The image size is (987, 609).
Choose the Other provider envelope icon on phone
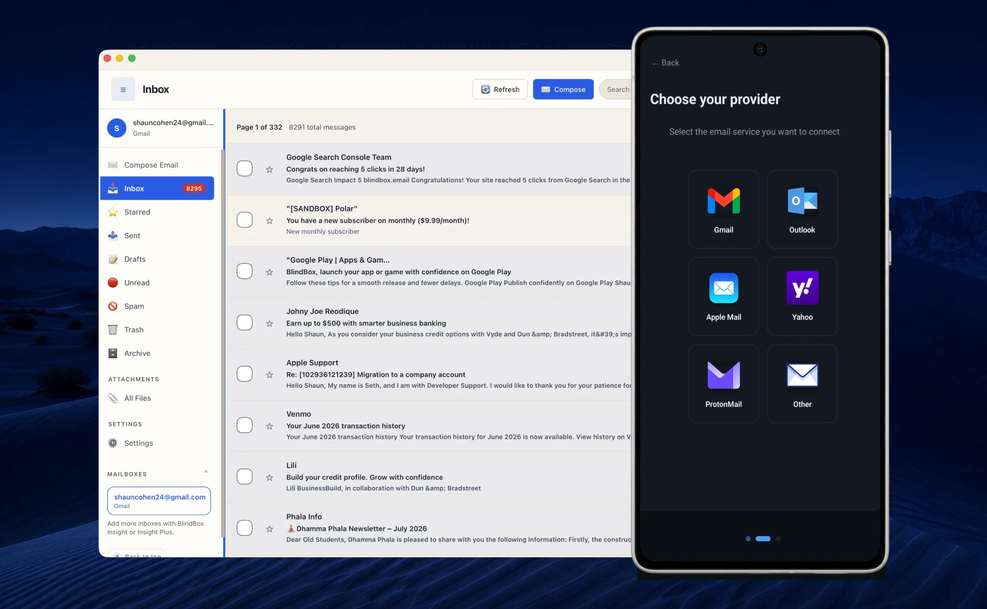(802, 375)
